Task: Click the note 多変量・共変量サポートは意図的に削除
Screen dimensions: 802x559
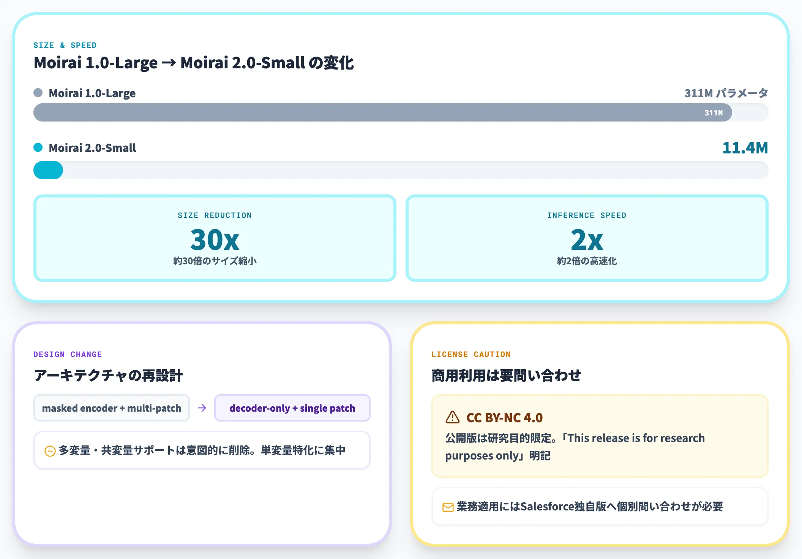Action: 202,450
